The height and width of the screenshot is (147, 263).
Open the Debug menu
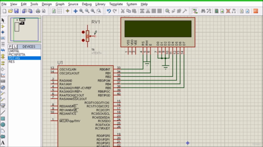coord(87,4)
